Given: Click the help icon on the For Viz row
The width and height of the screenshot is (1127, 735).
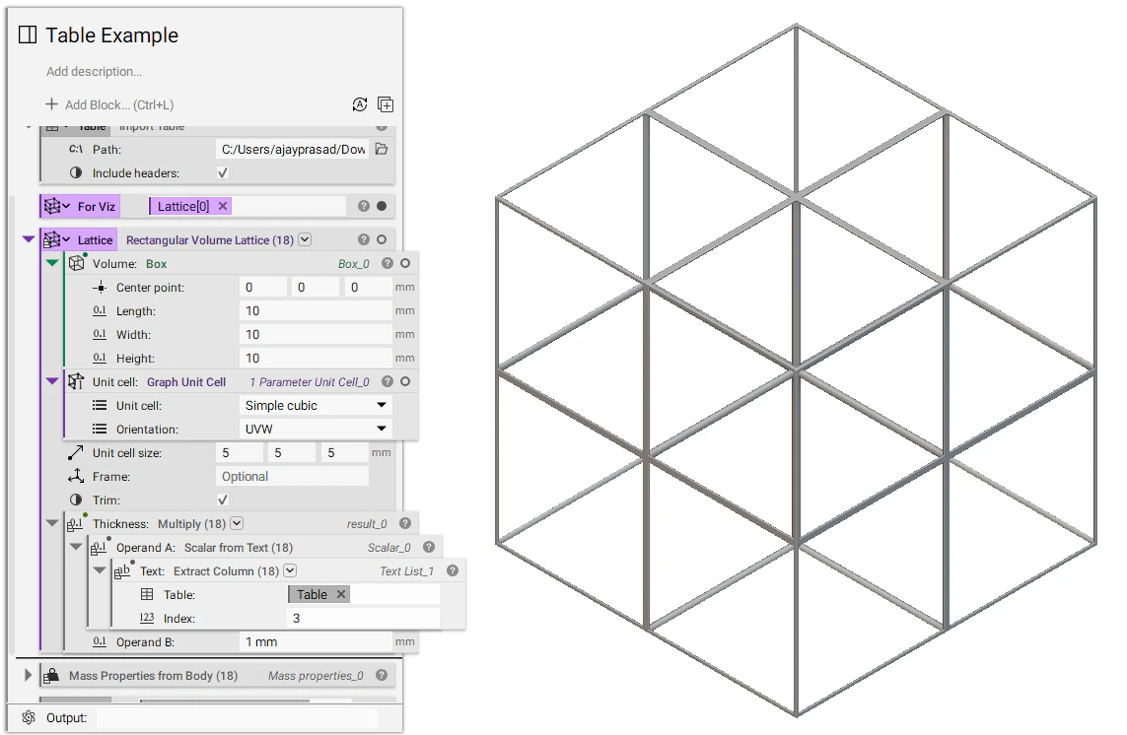Looking at the screenshot, I should tap(364, 206).
